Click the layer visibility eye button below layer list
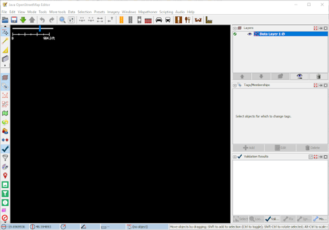 (299, 77)
